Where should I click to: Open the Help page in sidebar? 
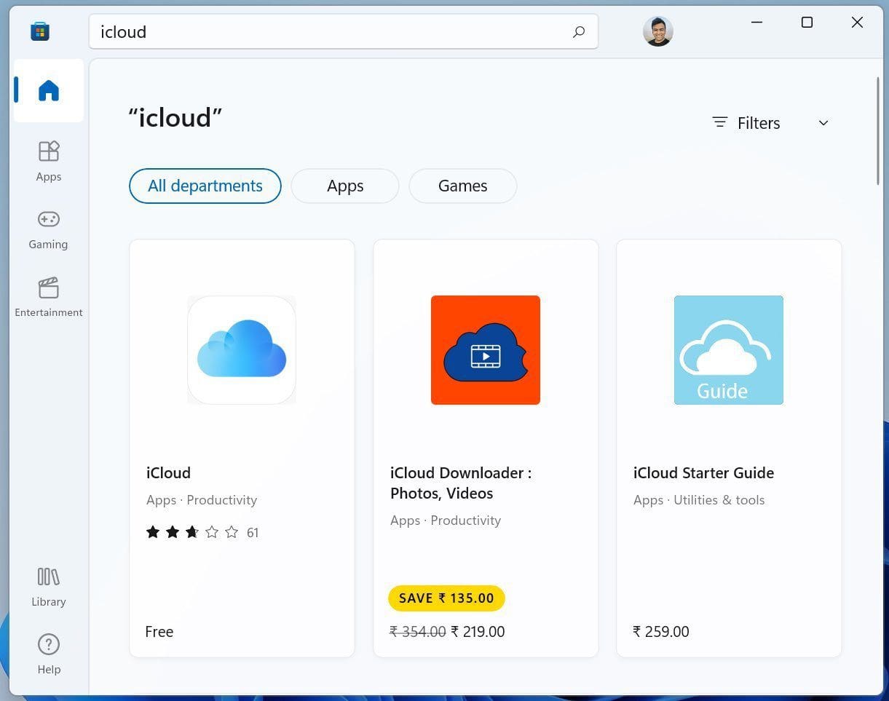pyautogui.click(x=49, y=654)
